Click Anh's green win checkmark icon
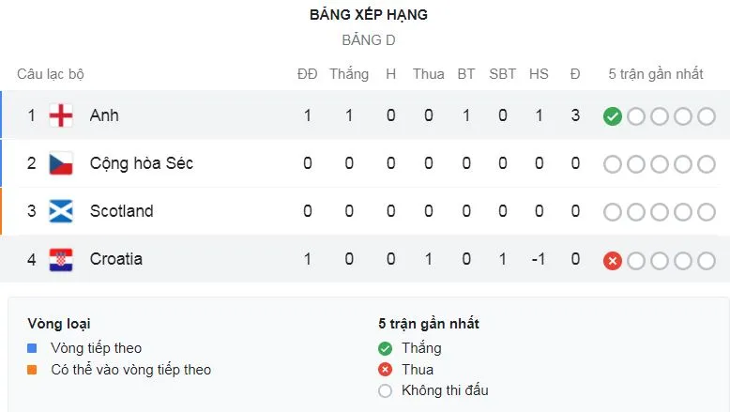 [x=613, y=116]
